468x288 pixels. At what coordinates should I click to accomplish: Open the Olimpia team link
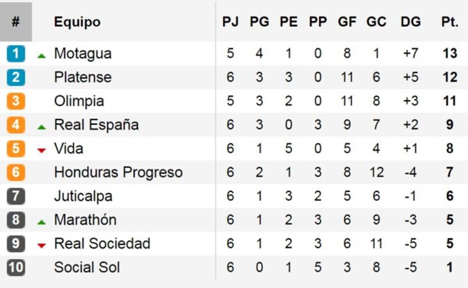79,101
